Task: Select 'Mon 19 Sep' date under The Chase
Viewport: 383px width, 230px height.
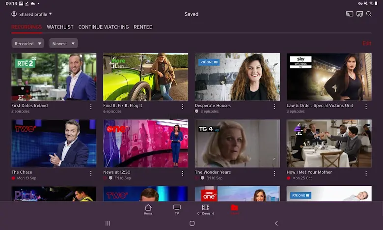Action: click(x=27, y=178)
